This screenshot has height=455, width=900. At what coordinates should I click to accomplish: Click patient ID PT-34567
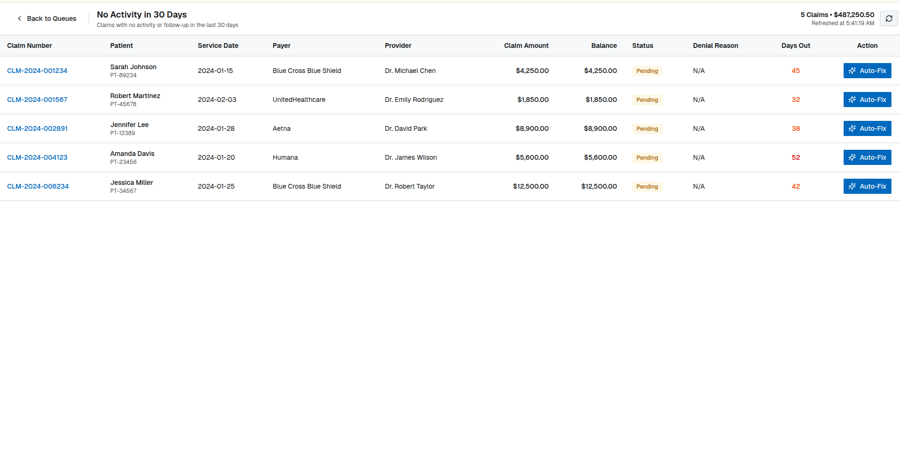[123, 191]
